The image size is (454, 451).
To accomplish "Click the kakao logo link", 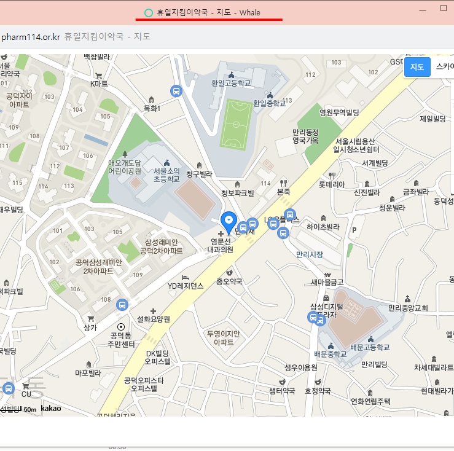I will (51, 409).
